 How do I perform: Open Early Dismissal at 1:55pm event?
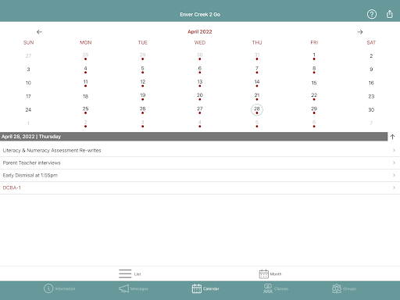tap(200, 175)
